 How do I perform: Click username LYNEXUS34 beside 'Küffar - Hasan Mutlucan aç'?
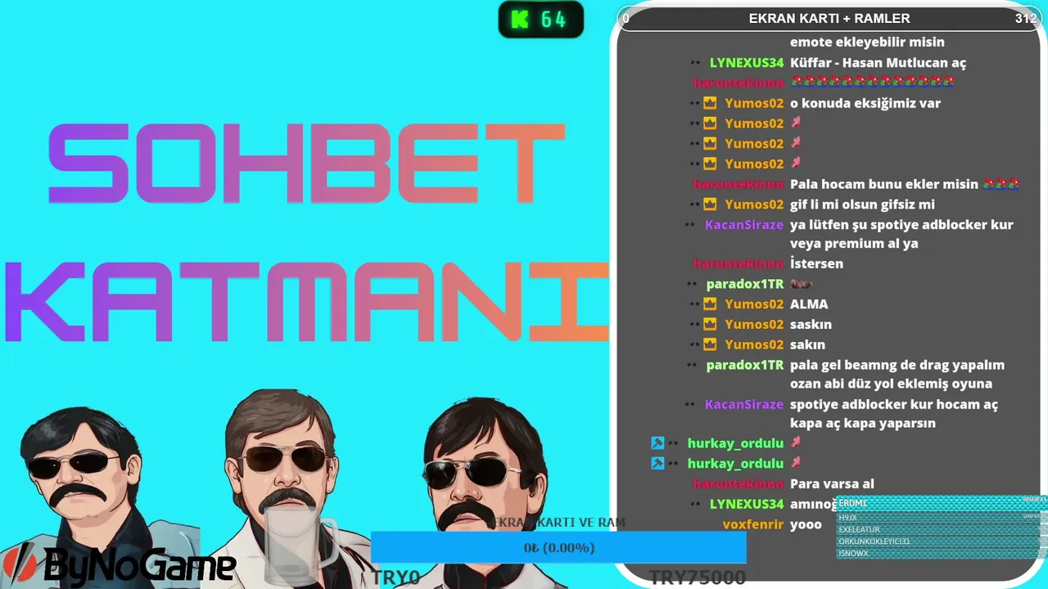click(747, 63)
